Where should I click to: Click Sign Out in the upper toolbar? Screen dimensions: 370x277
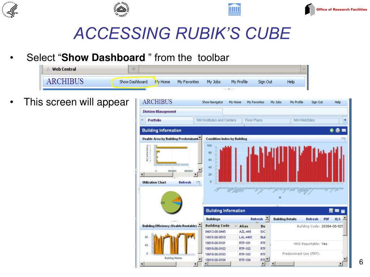pos(265,82)
